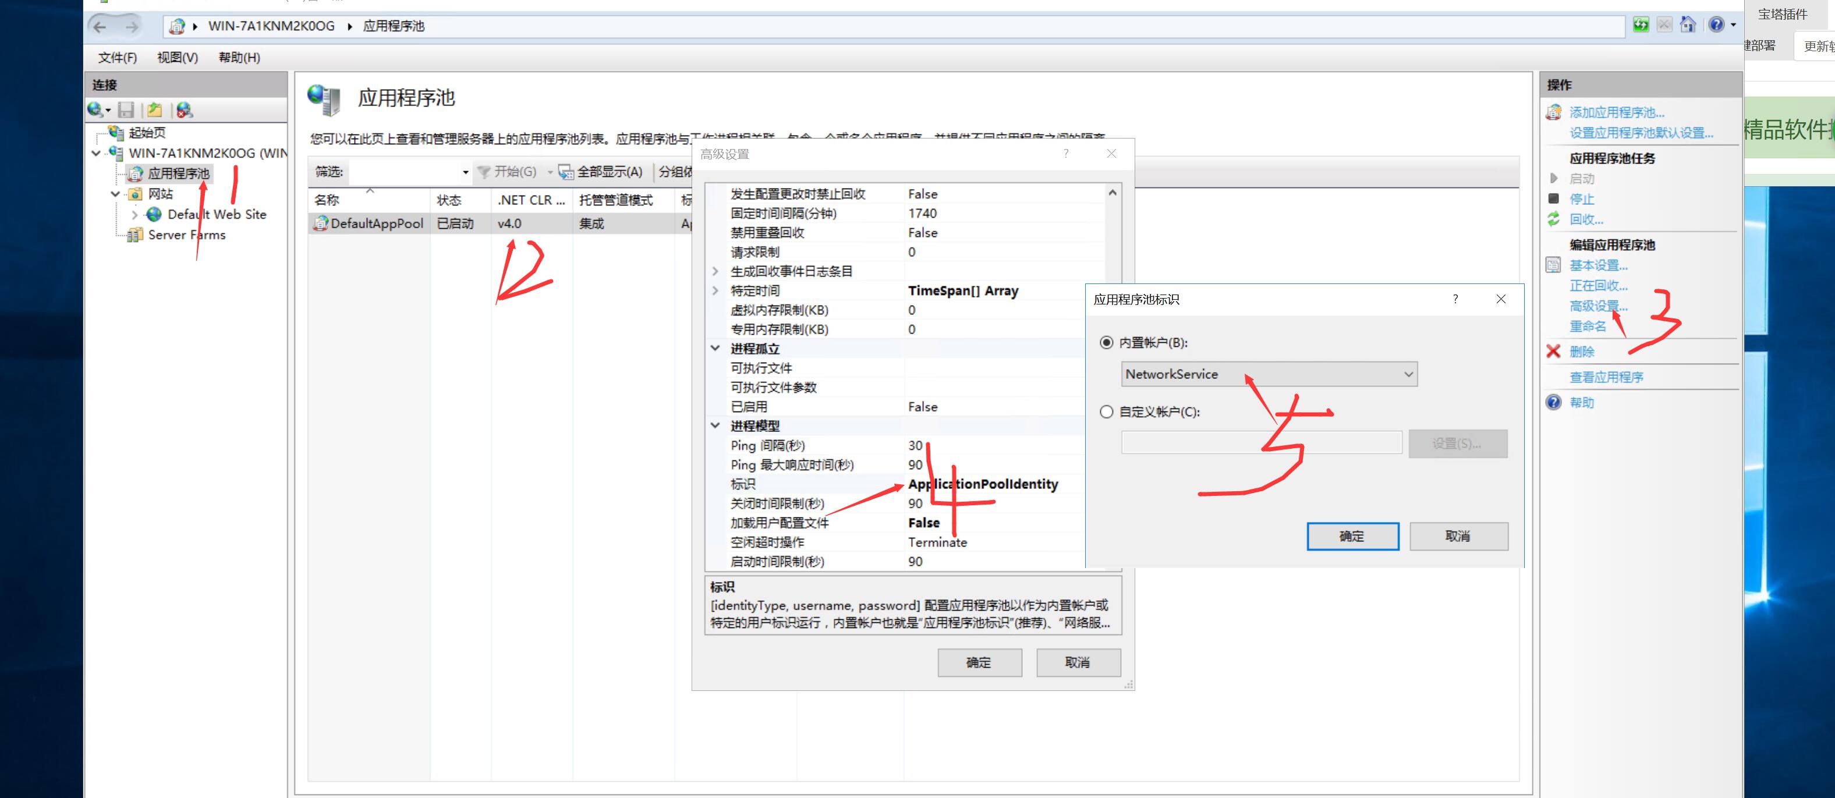
Task: Collapse the 网站 tree node
Action: coord(115,194)
